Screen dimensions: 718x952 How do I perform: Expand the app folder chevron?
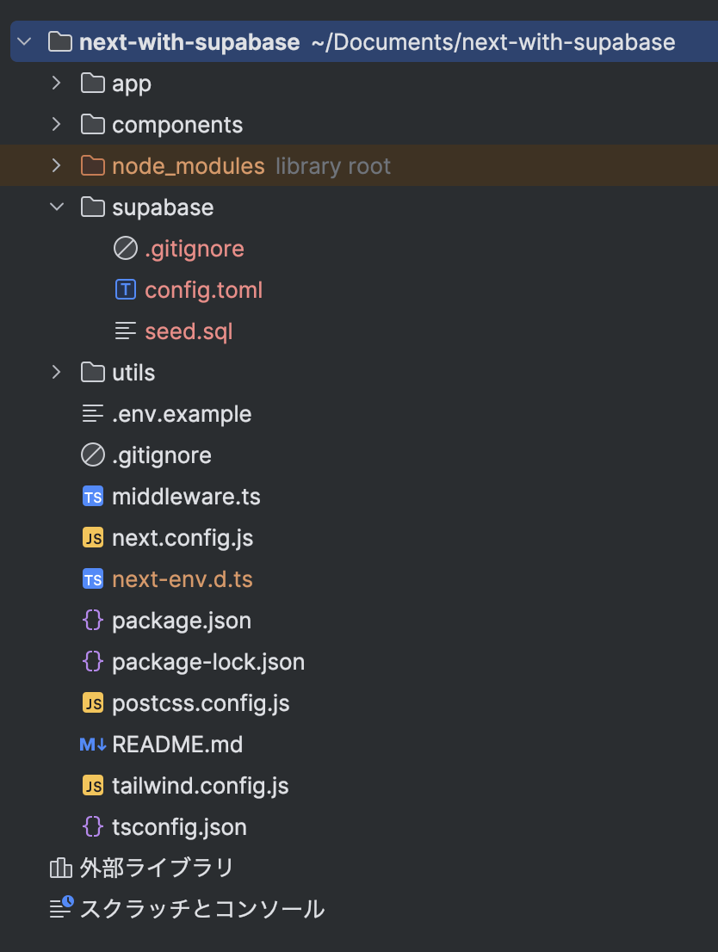coord(57,83)
